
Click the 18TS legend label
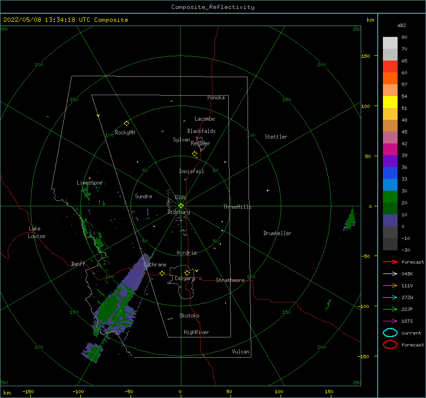[407, 321]
